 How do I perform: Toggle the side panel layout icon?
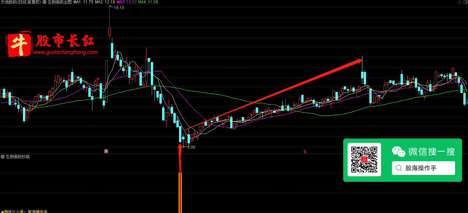pos(465,2)
